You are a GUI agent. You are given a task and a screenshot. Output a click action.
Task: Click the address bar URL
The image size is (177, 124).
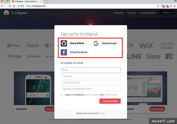[x=36, y=6]
